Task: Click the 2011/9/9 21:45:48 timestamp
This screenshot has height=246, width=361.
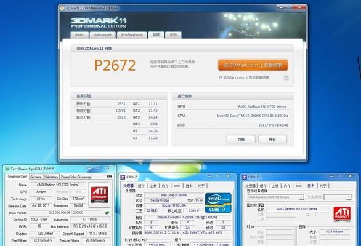Action: [x=274, y=125]
